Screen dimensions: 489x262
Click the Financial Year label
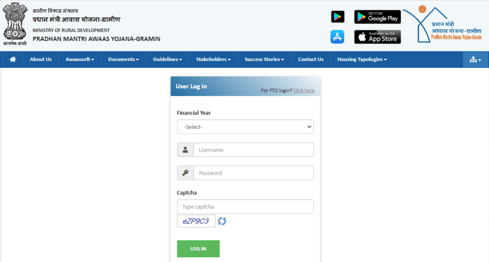click(x=194, y=113)
